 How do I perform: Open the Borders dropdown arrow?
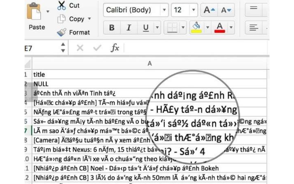click(x=183, y=28)
